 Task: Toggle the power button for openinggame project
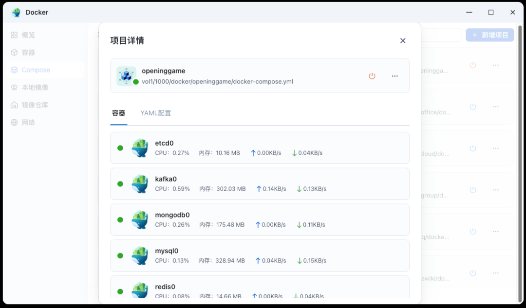pos(372,76)
